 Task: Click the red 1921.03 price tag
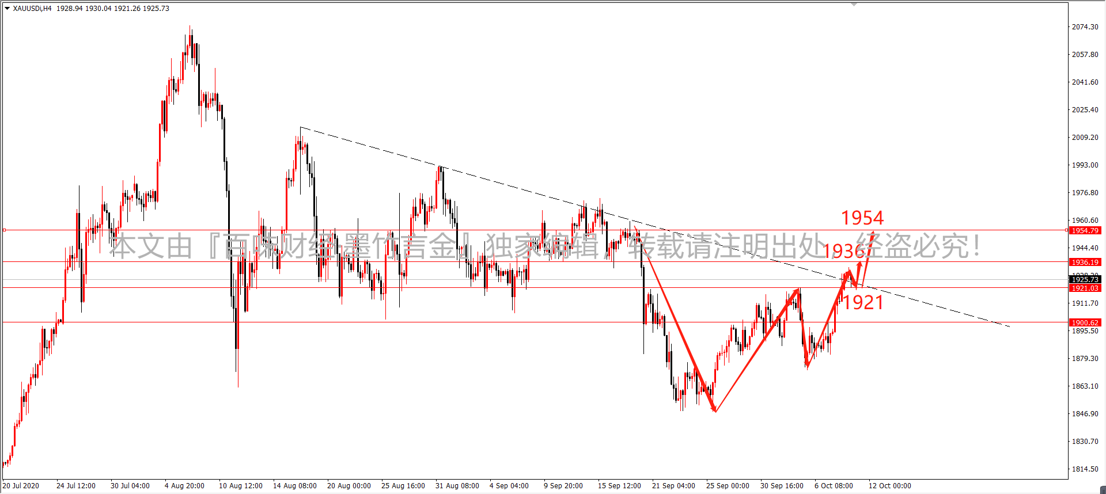1085,288
